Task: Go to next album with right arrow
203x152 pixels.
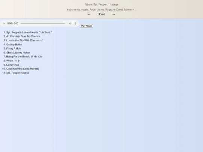Action: pos(114,14)
